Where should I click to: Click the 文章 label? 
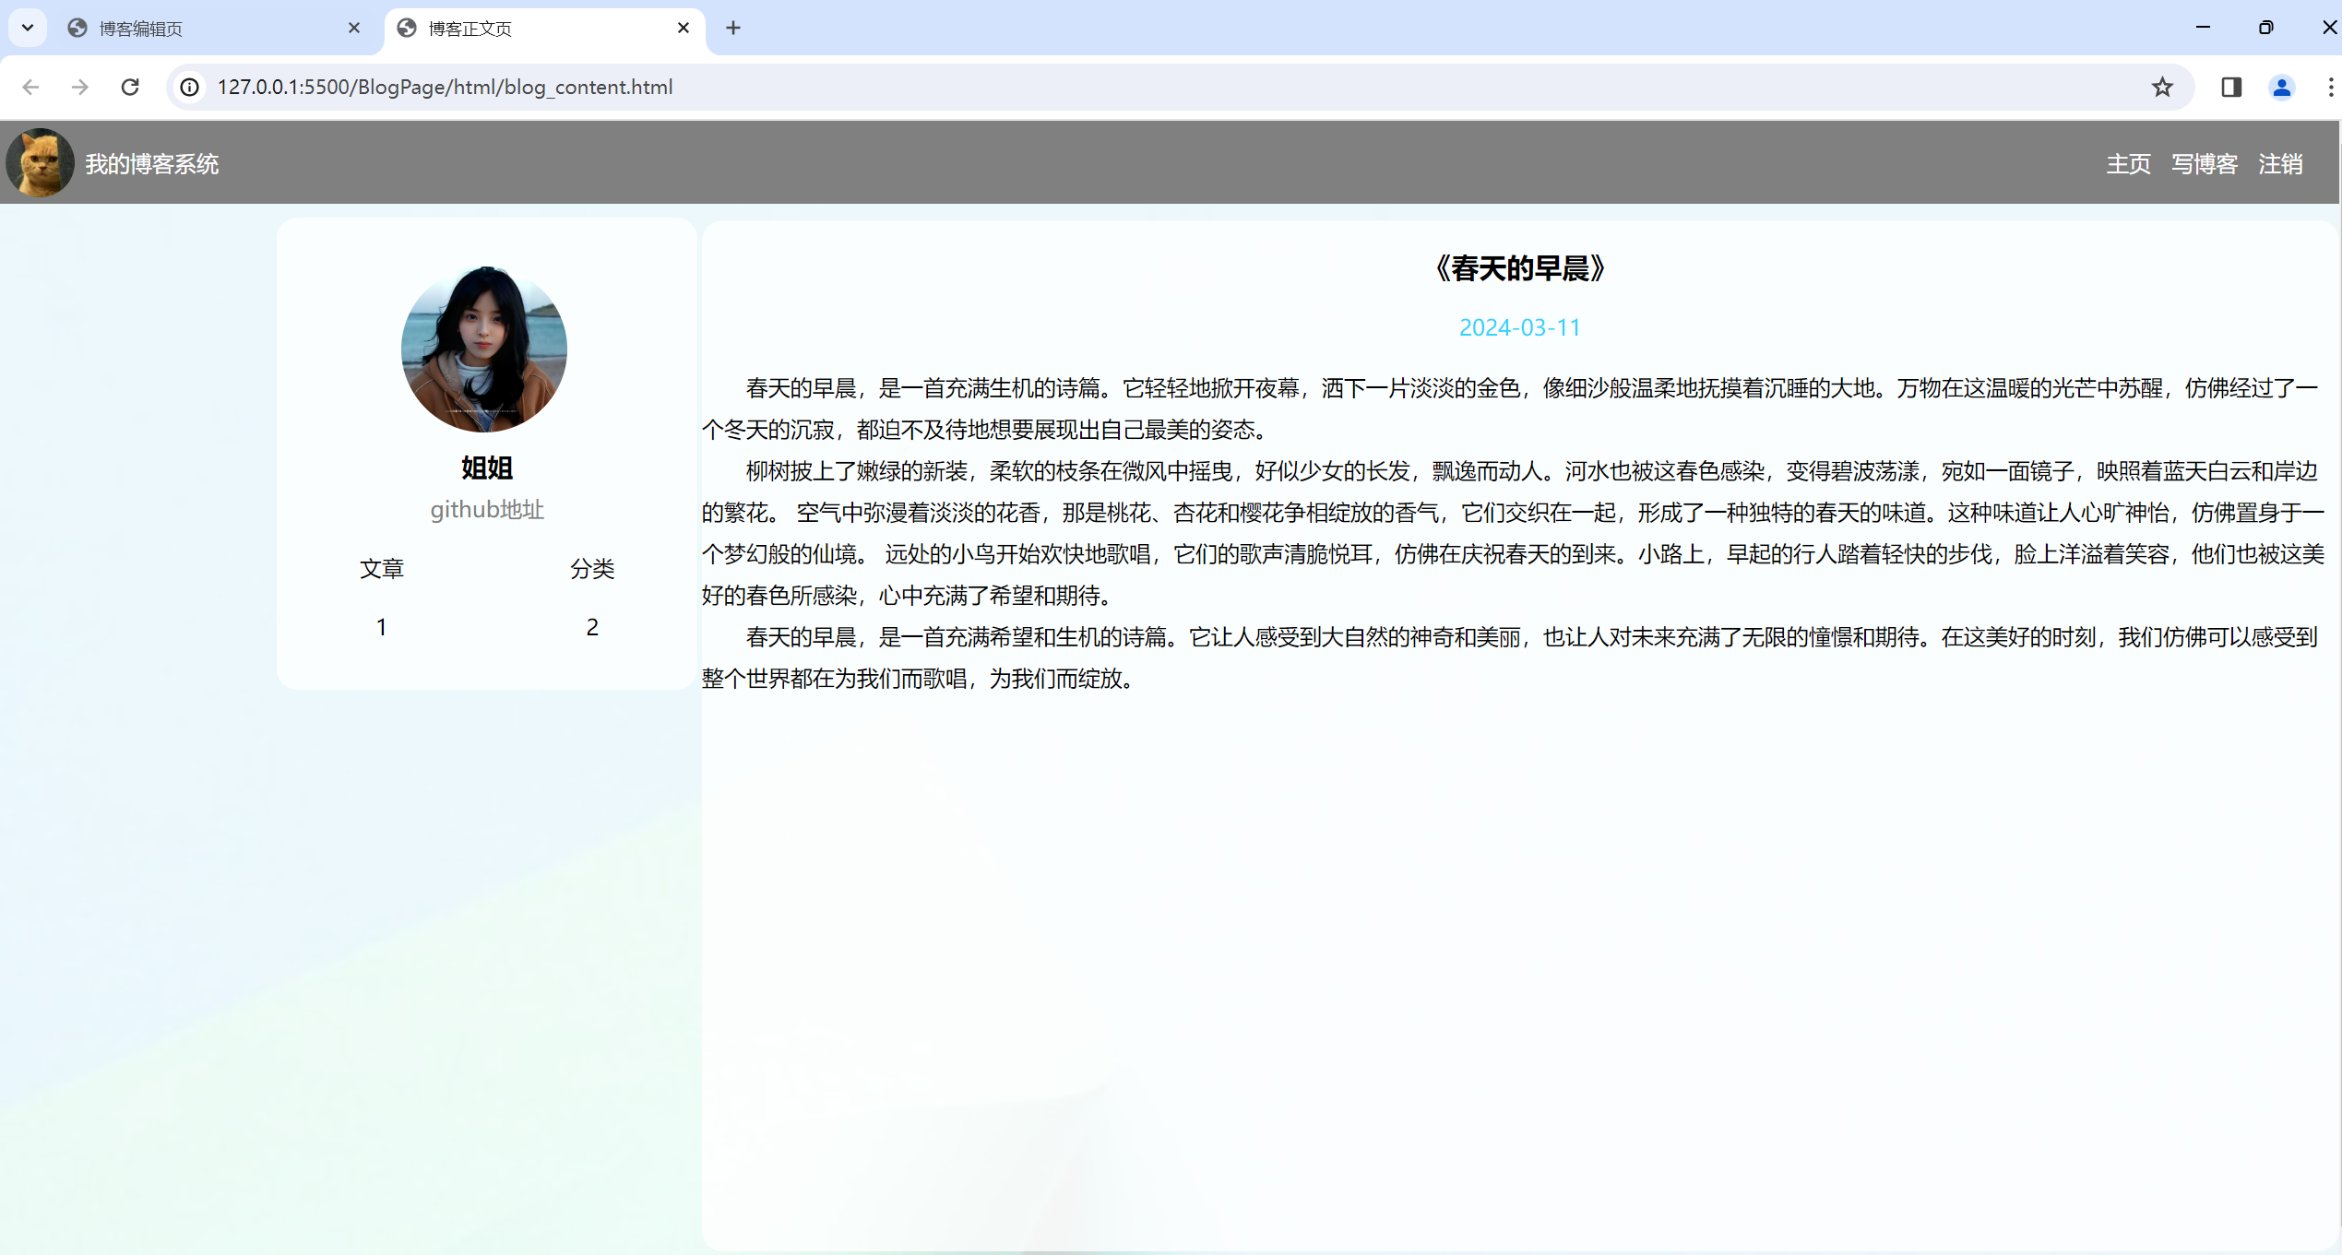382,569
